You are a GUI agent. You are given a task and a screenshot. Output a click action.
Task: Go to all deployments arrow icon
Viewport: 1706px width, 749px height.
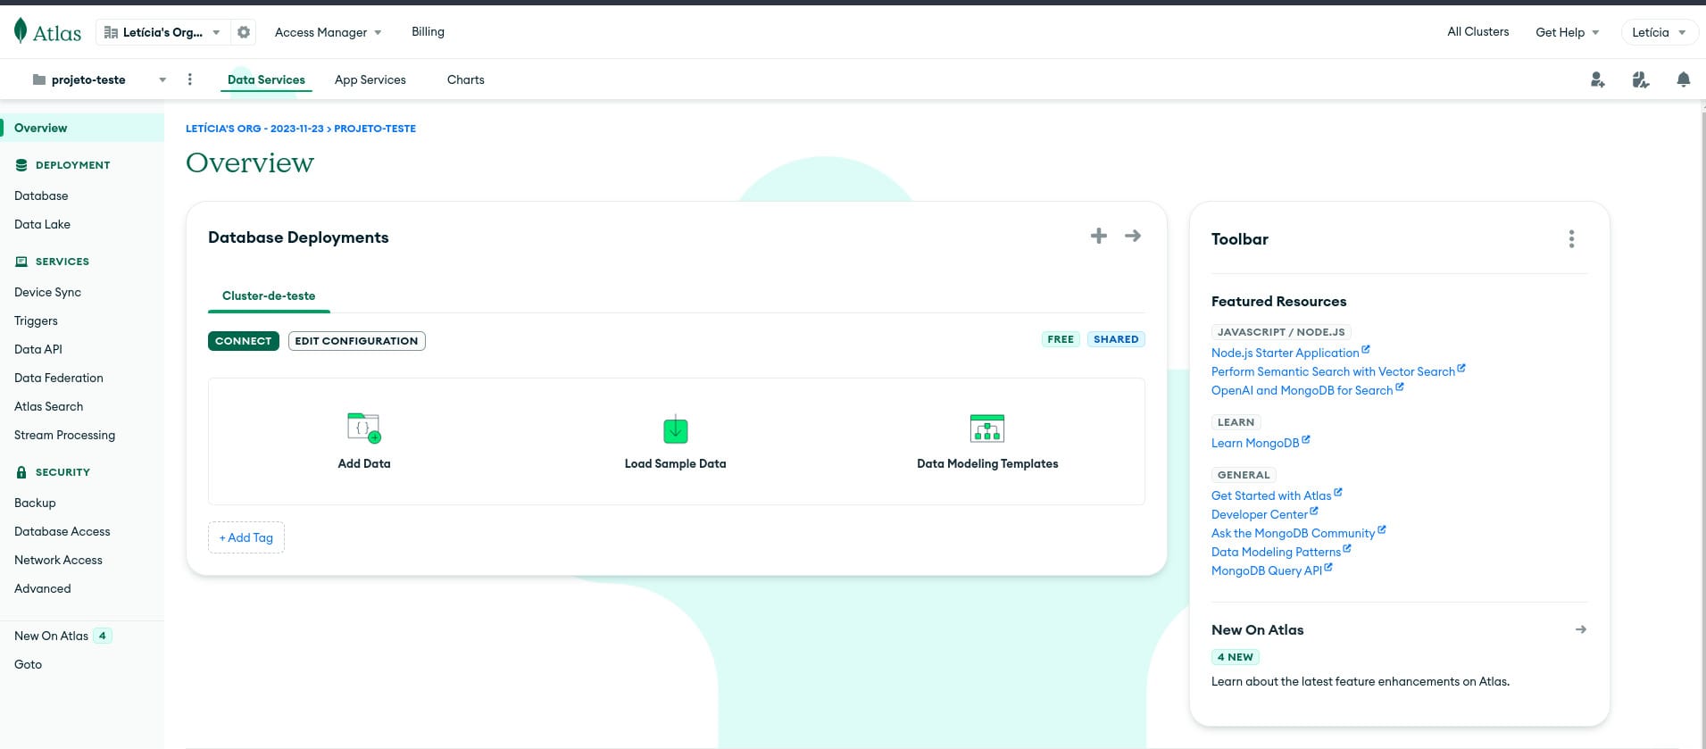click(1133, 236)
